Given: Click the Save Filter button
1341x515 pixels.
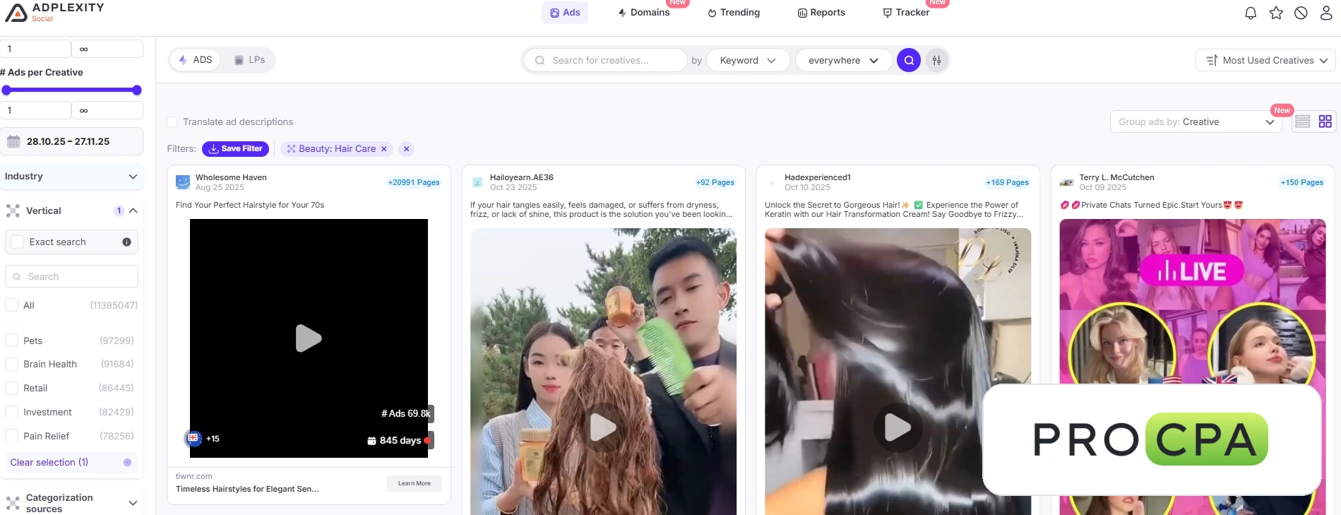Looking at the screenshot, I should (x=235, y=149).
